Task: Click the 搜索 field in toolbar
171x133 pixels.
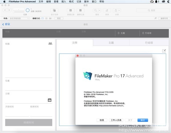Action: [153, 10]
